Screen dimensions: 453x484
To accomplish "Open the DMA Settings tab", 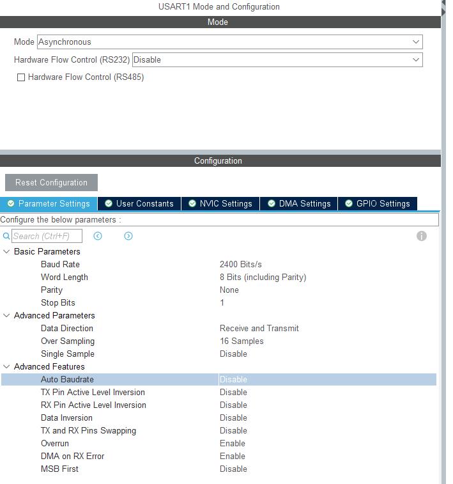I will pyautogui.click(x=299, y=204).
